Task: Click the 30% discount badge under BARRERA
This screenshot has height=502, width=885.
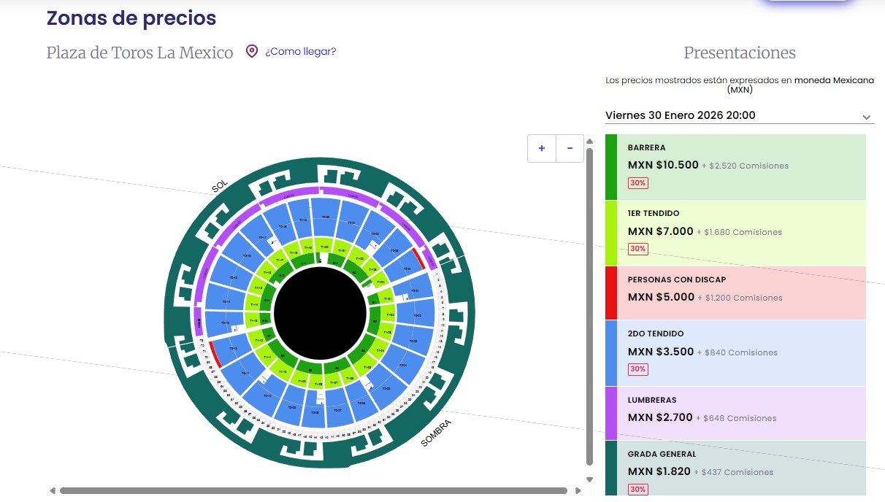Action: pos(637,182)
